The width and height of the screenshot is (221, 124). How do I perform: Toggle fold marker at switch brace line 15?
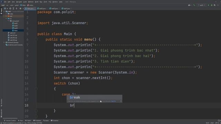click(x=36, y=89)
